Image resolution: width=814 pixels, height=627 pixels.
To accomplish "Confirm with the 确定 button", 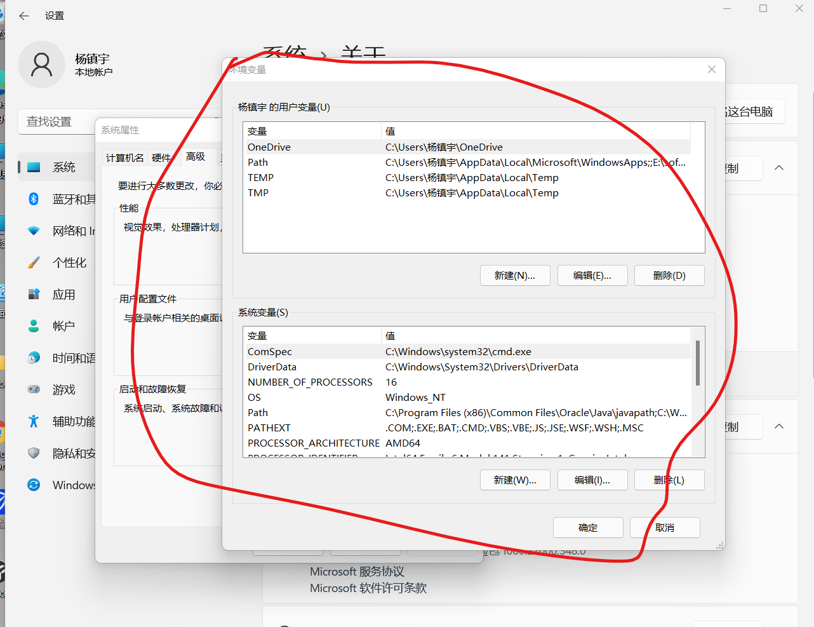I will pyautogui.click(x=588, y=528).
